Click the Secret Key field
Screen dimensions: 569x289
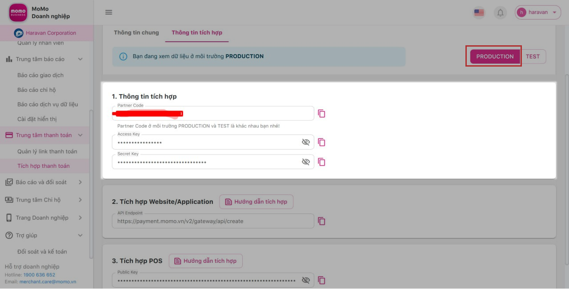(213, 162)
